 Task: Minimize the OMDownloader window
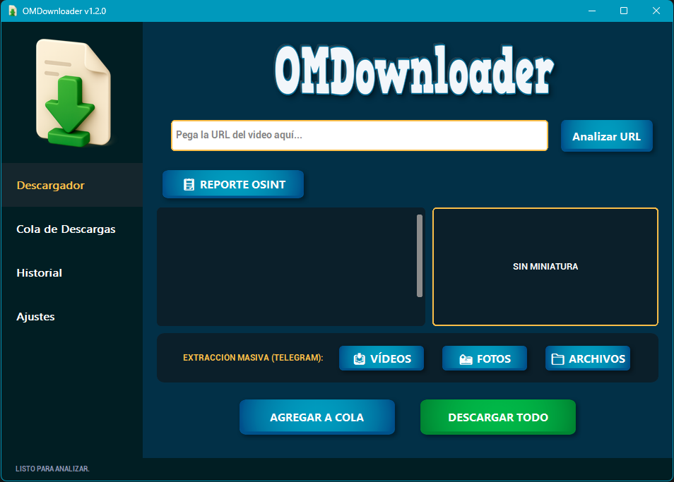(x=592, y=11)
